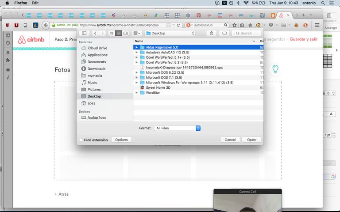Click the Arrange tab in background window
This screenshot has height=212, width=340.
click(330, 28)
